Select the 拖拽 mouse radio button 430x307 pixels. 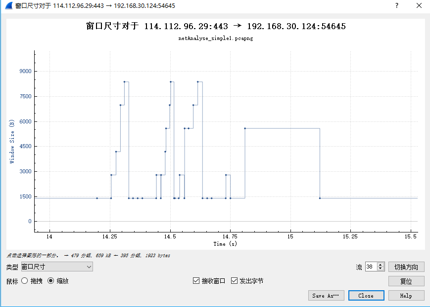(x=24, y=281)
